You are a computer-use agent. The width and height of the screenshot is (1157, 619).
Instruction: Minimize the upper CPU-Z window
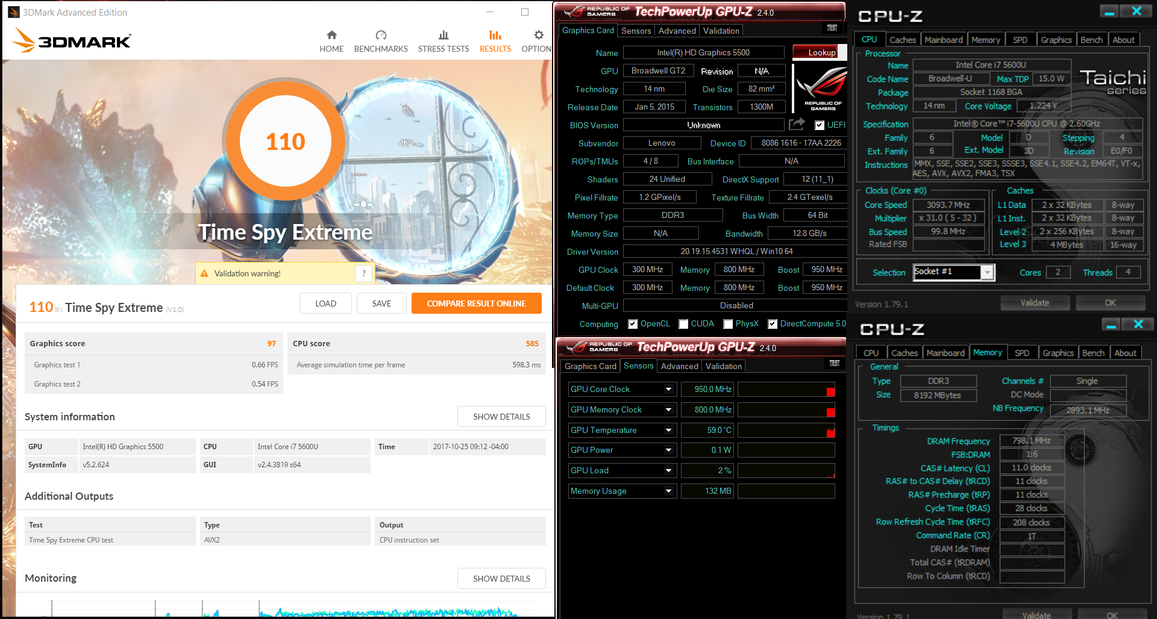1108,11
